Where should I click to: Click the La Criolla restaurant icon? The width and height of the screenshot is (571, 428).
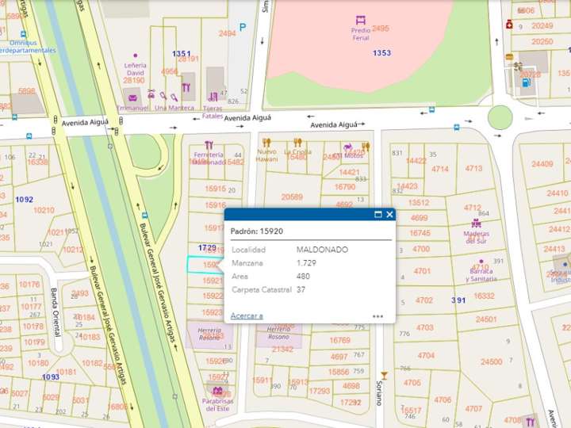point(297,142)
